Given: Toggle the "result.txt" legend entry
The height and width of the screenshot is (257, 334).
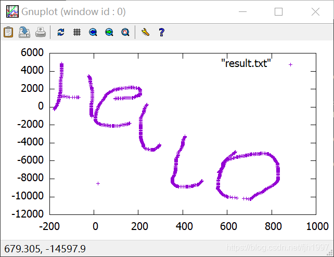Looking at the screenshot, I should [246, 63].
